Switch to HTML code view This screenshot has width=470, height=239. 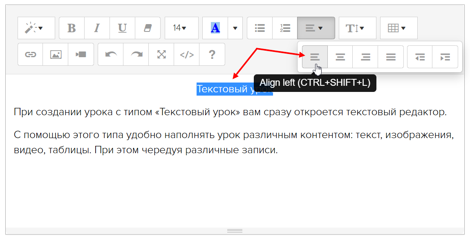pyautogui.click(x=187, y=54)
